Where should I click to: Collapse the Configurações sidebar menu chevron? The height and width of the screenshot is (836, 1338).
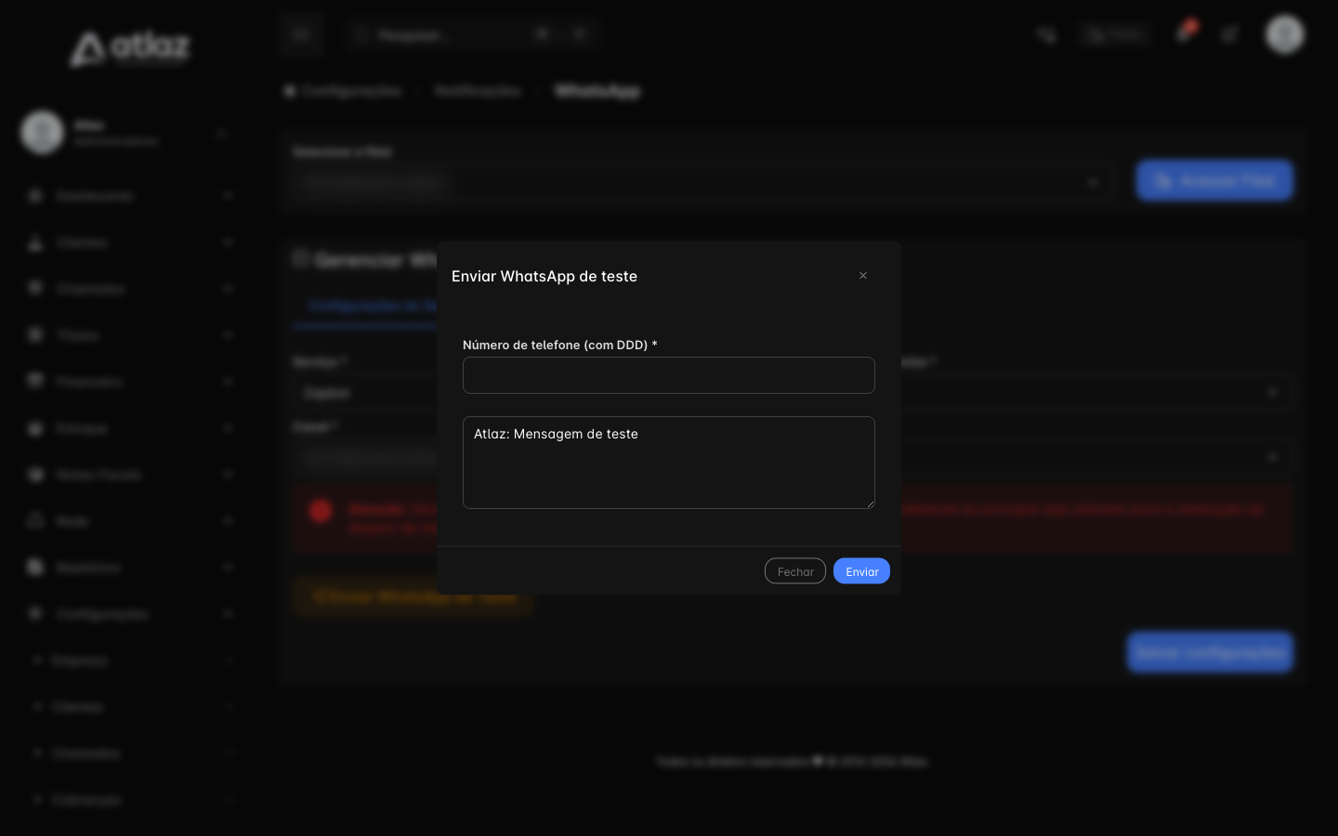pyautogui.click(x=229, y=614)
